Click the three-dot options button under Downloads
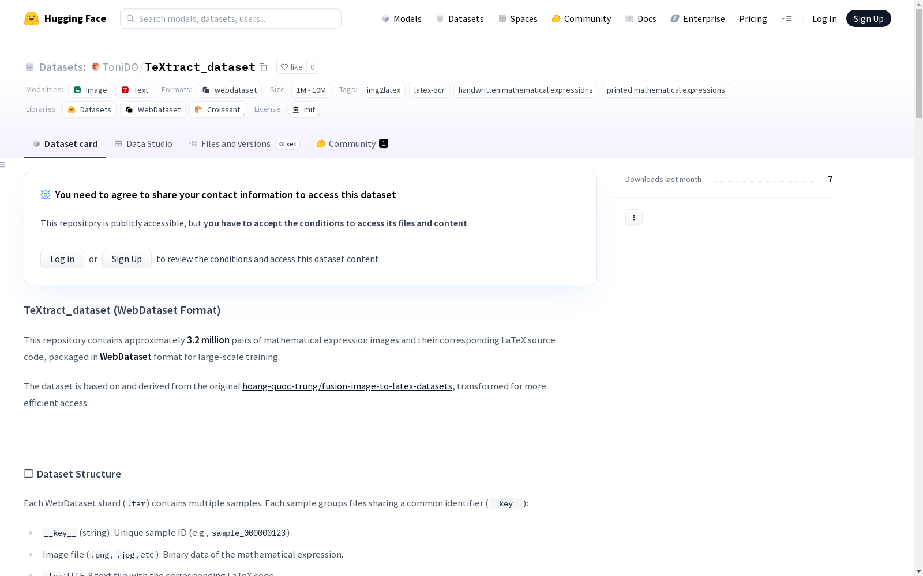The width and height of the screenshot is (923, 576). tap(634, 218)
